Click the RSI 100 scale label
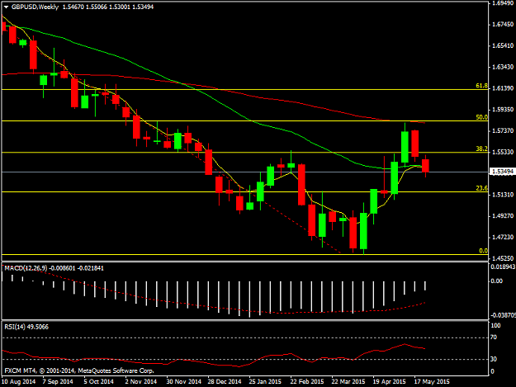Image resolution: width=516 pixels, height=387 pixels. pos(495,325)
